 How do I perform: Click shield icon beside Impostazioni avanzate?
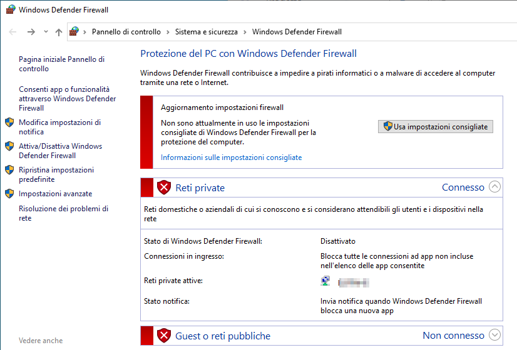coord(9,194)
